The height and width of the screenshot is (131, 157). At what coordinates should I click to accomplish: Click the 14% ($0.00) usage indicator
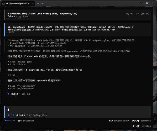[x=143, y=14]
